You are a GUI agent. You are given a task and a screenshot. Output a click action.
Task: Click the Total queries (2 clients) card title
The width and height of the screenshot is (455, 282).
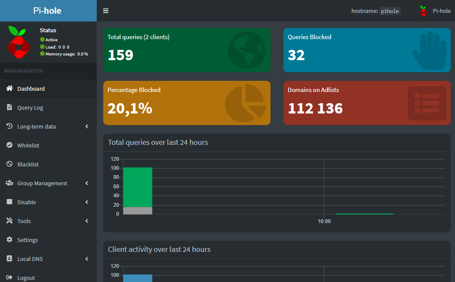tap(138, 37)
